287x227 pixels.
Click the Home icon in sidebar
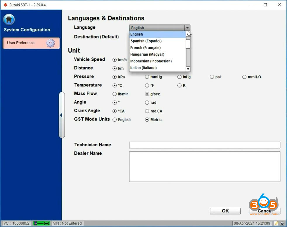9,20
